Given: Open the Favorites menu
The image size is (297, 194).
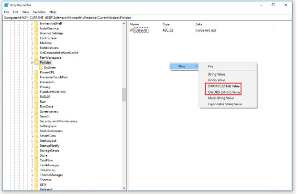Looking at the screenshot, I should [39, 12].
